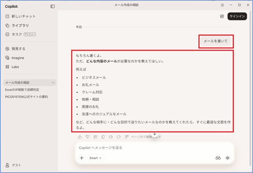The image size is (253, 173).
Task: Click the Copilot logo text
Action: 11,6
